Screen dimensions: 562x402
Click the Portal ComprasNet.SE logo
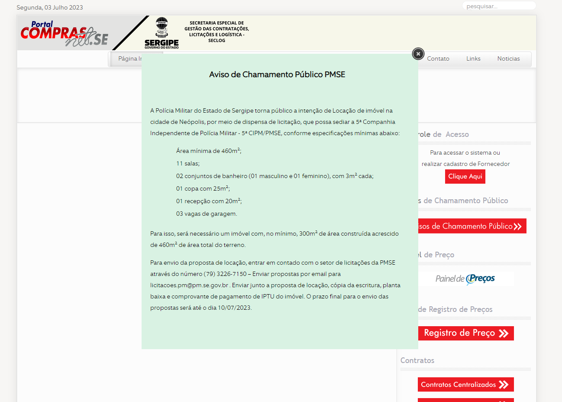tap(64, 33)
